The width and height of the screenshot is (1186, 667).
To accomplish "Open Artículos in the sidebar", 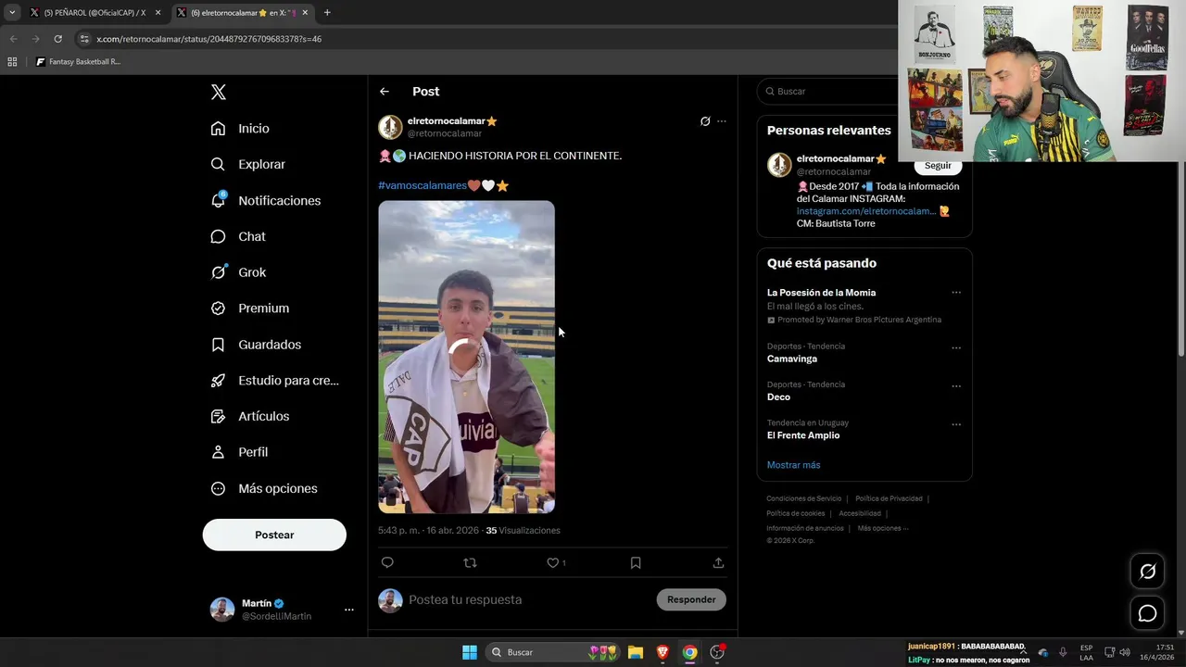I will (249, 416).
